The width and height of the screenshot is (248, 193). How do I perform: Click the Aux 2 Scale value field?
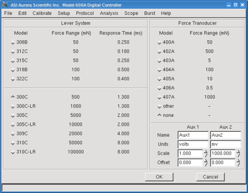[223, 153]
